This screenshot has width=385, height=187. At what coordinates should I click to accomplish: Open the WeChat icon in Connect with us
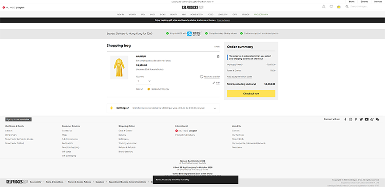tap(377, 119)
